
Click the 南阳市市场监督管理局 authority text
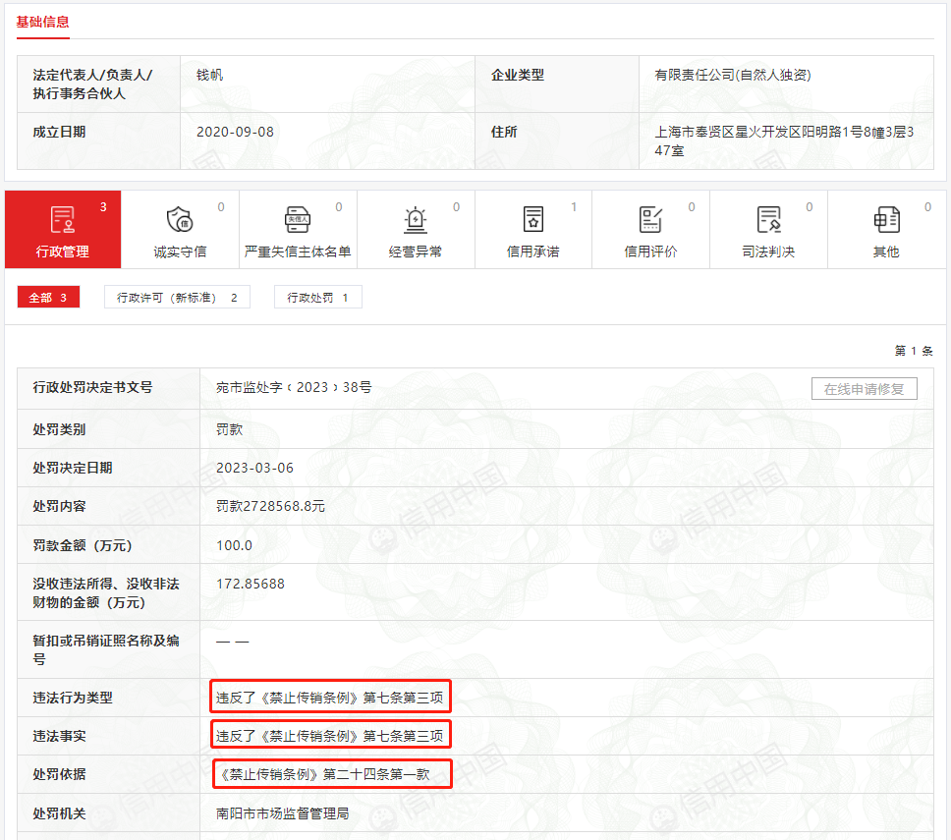pos(282,813)
